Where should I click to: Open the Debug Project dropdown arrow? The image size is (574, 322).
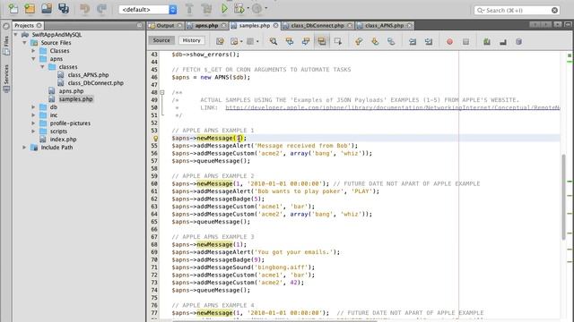[248, 8]
